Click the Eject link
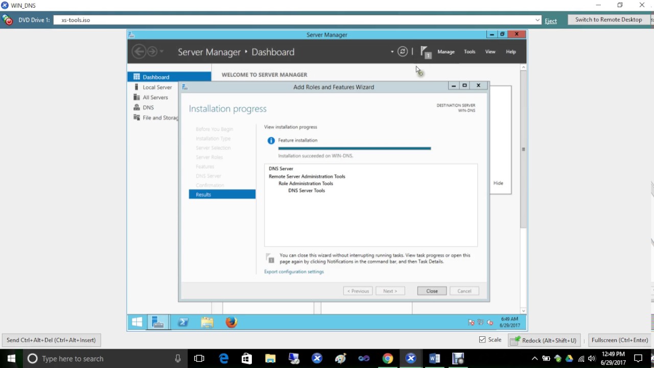654x368 pixels. click(x=551, y=21)
